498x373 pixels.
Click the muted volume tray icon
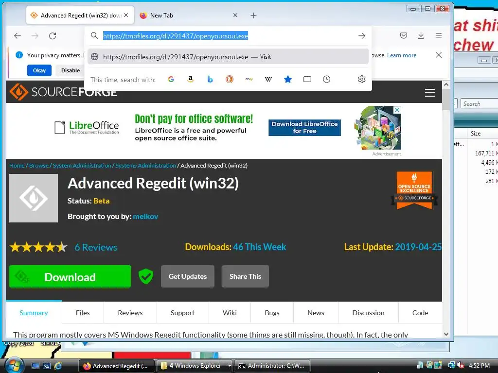461,365
